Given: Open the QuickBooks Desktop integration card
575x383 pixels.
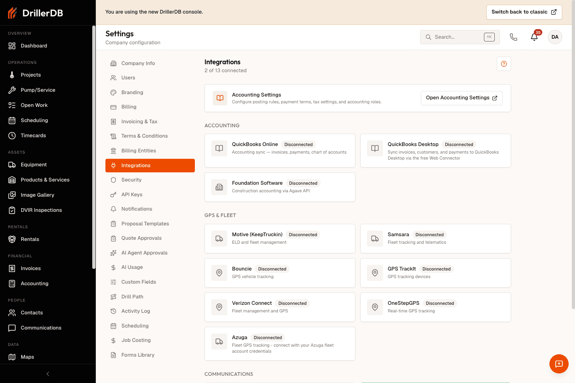Looking at the screenshot, I should tap(436, 151).
